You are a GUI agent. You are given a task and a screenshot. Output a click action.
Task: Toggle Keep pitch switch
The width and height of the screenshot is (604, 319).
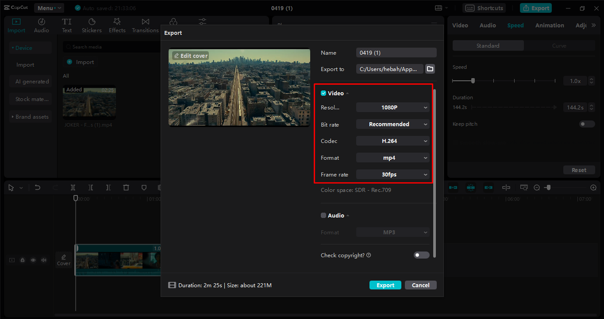pyautogui.click(x=587, y=124)
